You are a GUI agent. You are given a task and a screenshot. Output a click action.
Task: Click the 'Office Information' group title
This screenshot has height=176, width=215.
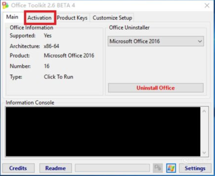point(31,28)
